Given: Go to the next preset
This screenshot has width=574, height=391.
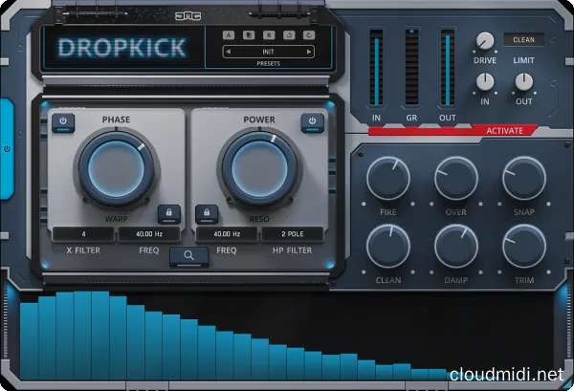Looking at the screenshot, I should click(309, 53).
